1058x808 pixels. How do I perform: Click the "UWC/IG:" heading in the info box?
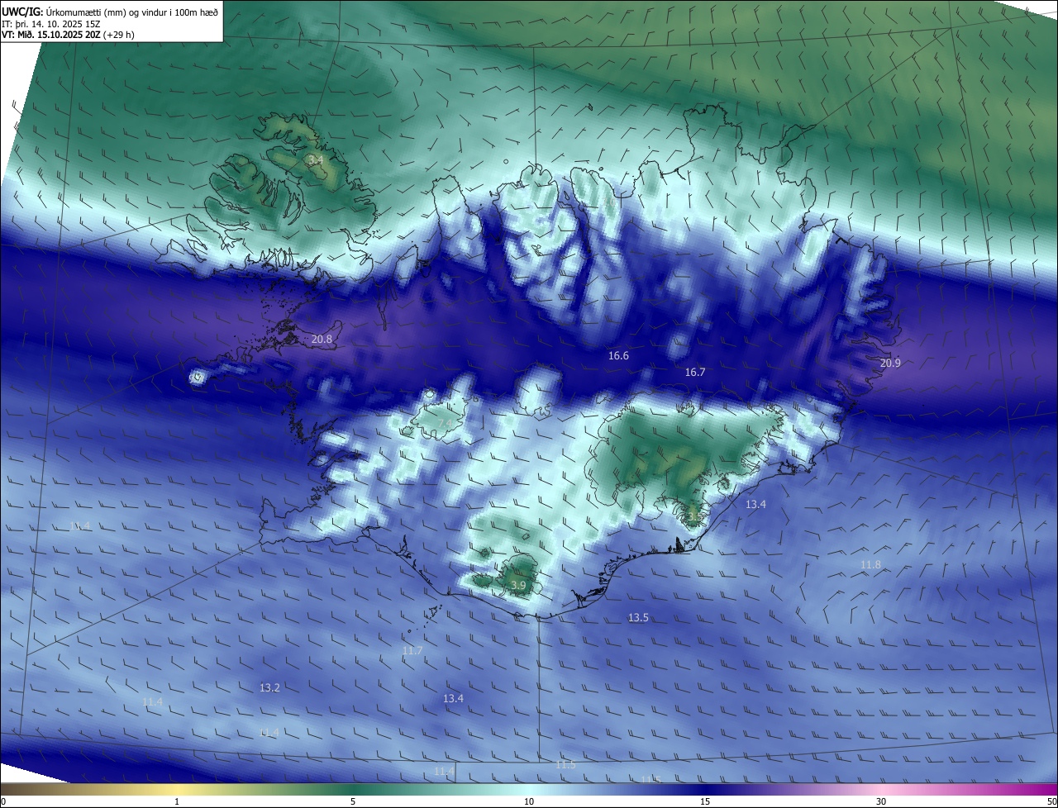pos(22,12)
